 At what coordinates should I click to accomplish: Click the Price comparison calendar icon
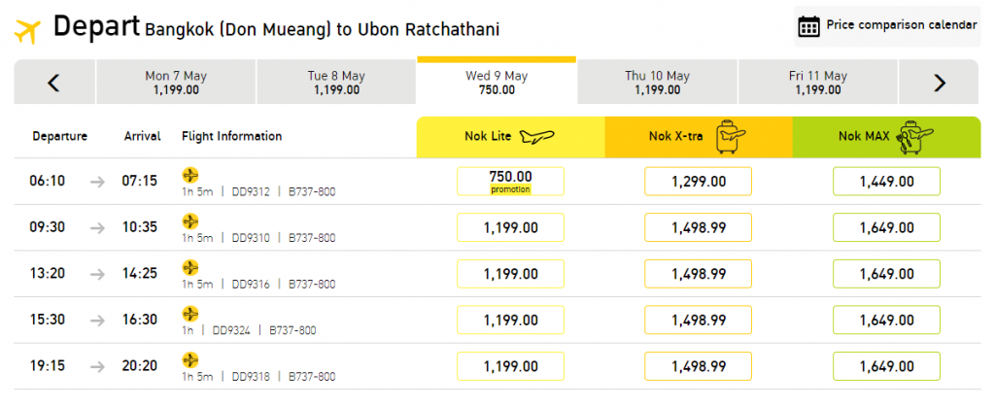coord(808,26)
